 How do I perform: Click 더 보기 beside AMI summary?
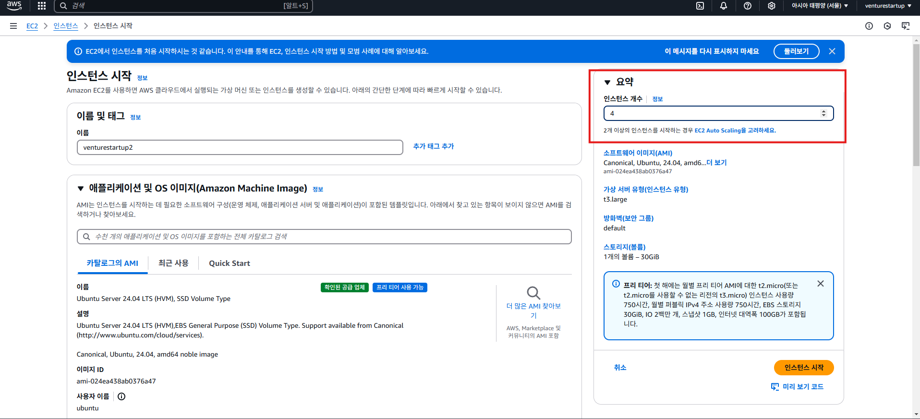tap(716, 163)
